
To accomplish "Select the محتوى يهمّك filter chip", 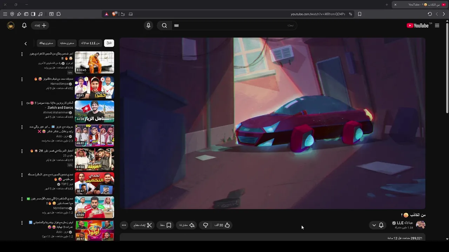I will point(46,43).
